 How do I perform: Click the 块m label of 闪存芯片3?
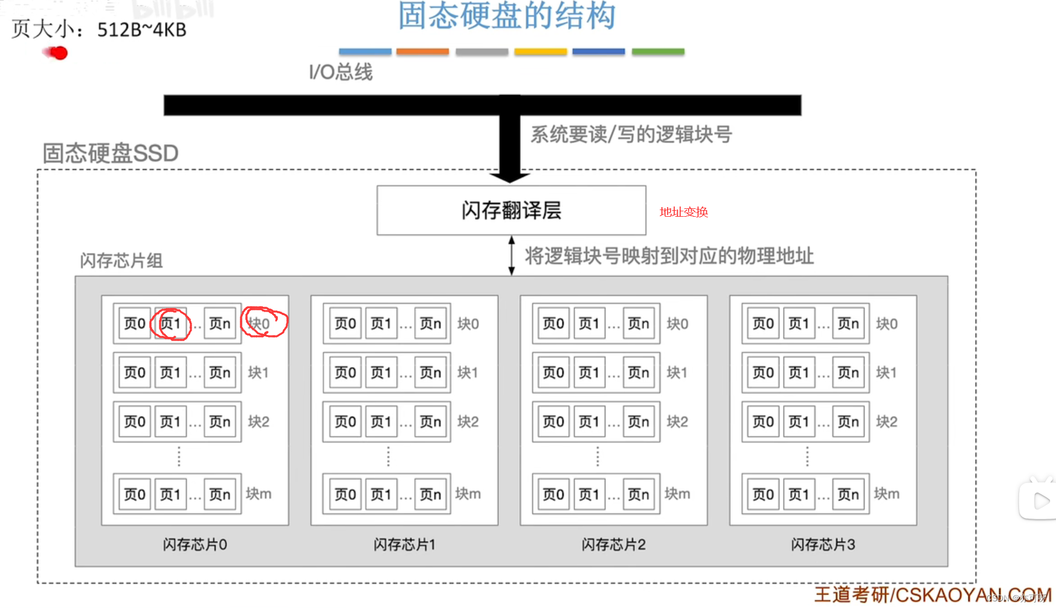[x=887, y=494]
